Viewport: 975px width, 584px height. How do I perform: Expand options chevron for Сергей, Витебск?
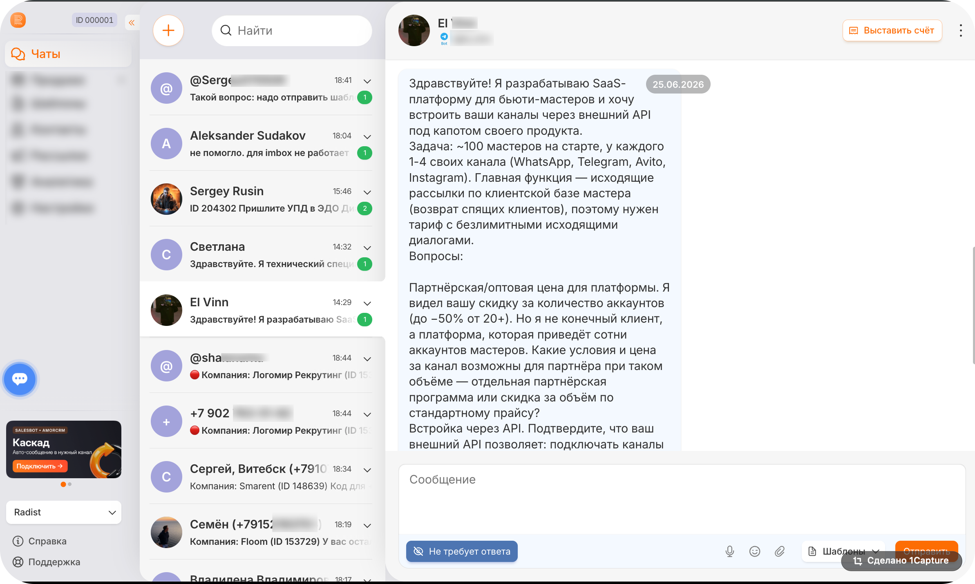(367, 470)
